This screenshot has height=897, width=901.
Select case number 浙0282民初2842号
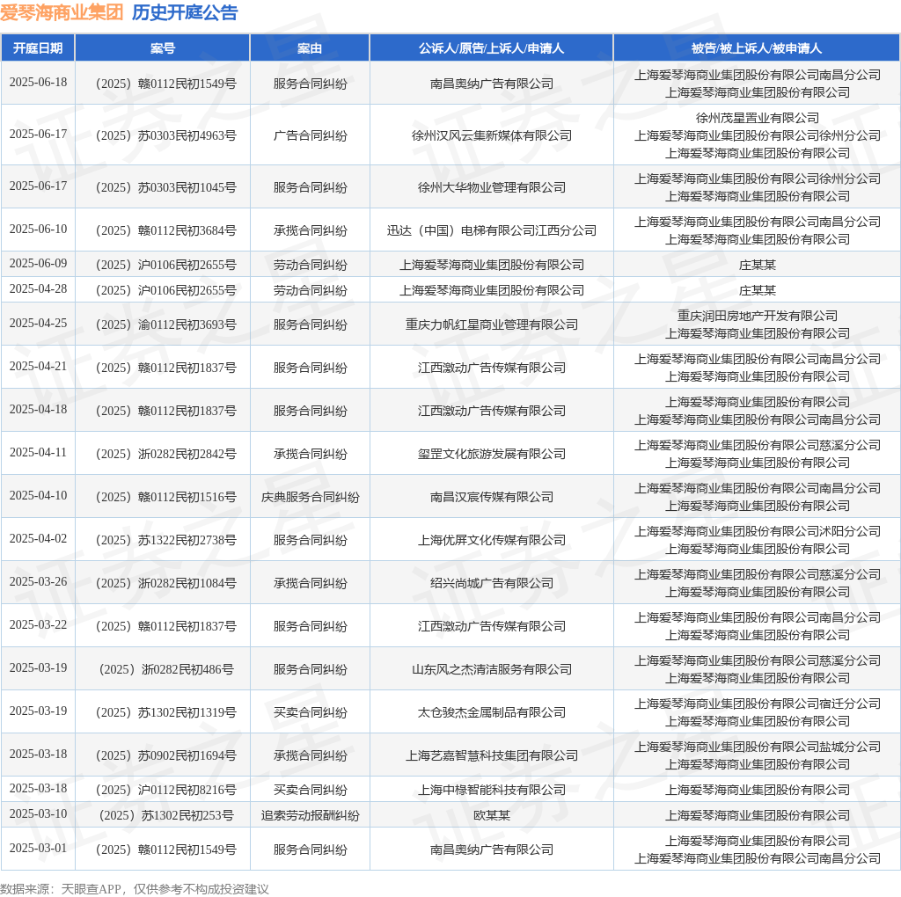tap(166, 454)
